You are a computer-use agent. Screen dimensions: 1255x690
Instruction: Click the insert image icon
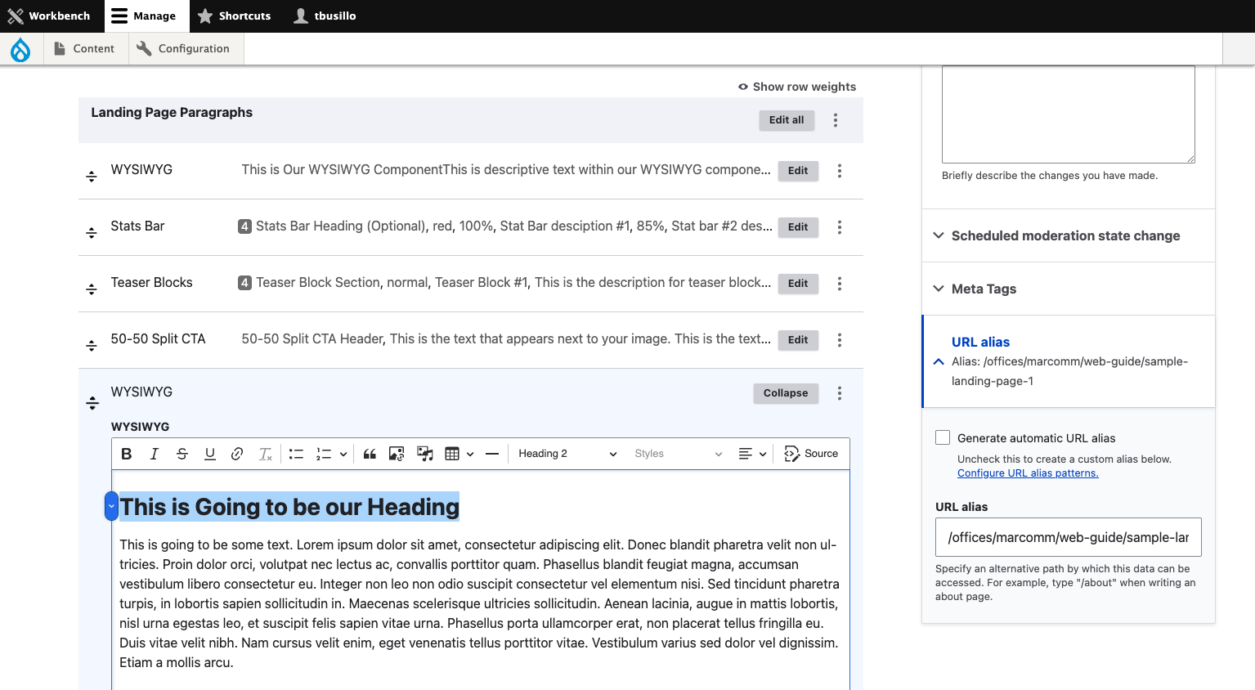click(x=397, y=454)
